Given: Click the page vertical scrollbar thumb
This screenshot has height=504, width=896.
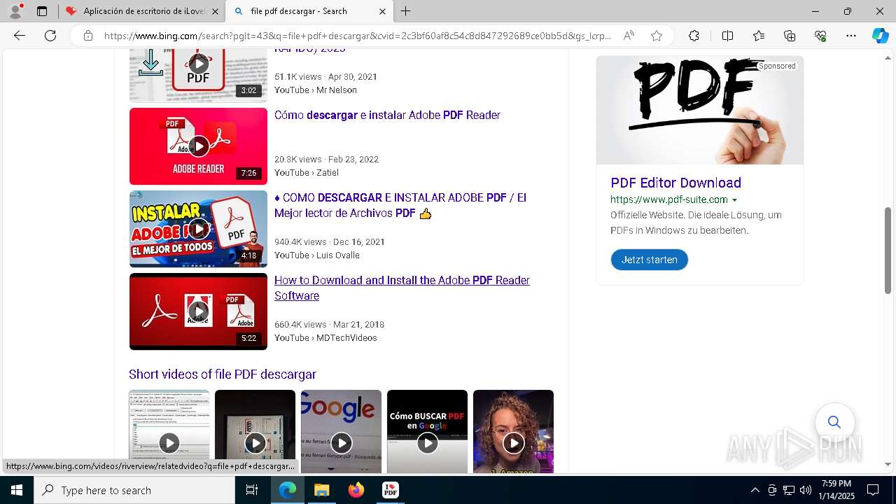Looking at the screenshot, I should [x=888, y=251].
